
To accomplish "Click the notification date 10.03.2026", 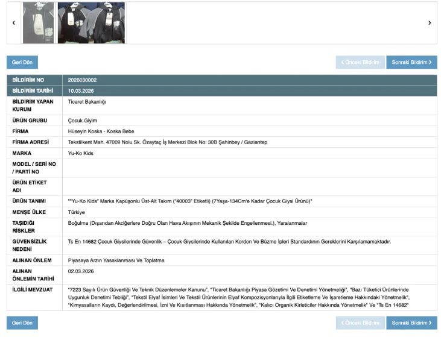I will tap(81, 90).
